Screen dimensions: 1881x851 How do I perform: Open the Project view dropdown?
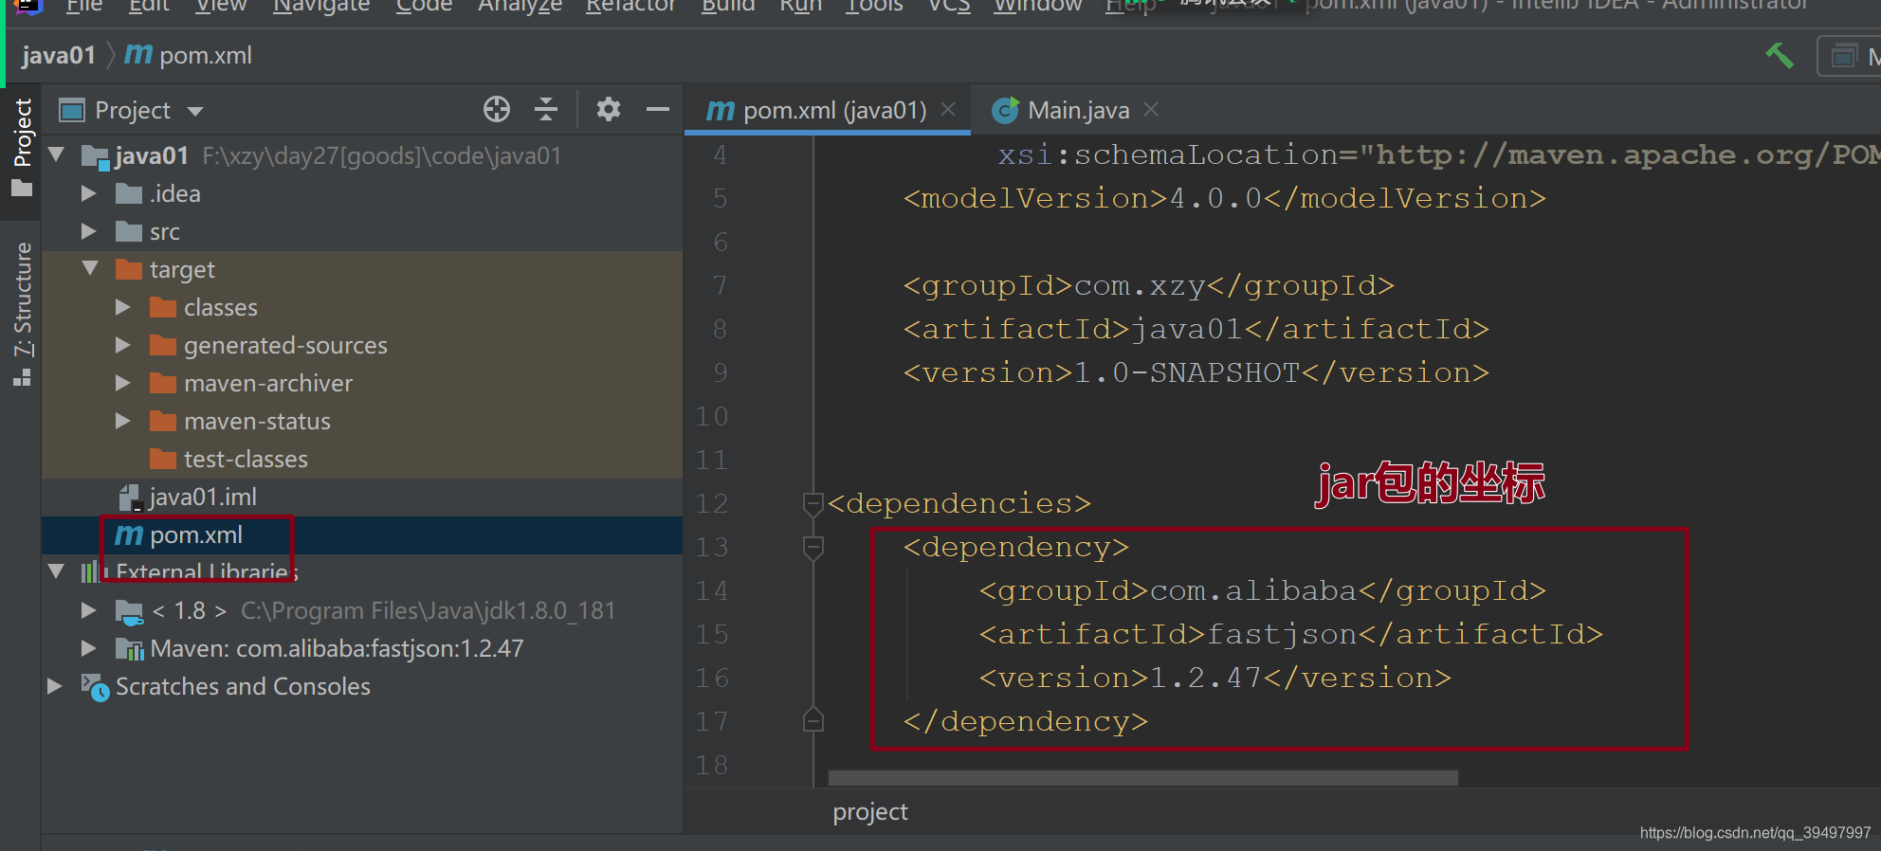tap(195, 111)
